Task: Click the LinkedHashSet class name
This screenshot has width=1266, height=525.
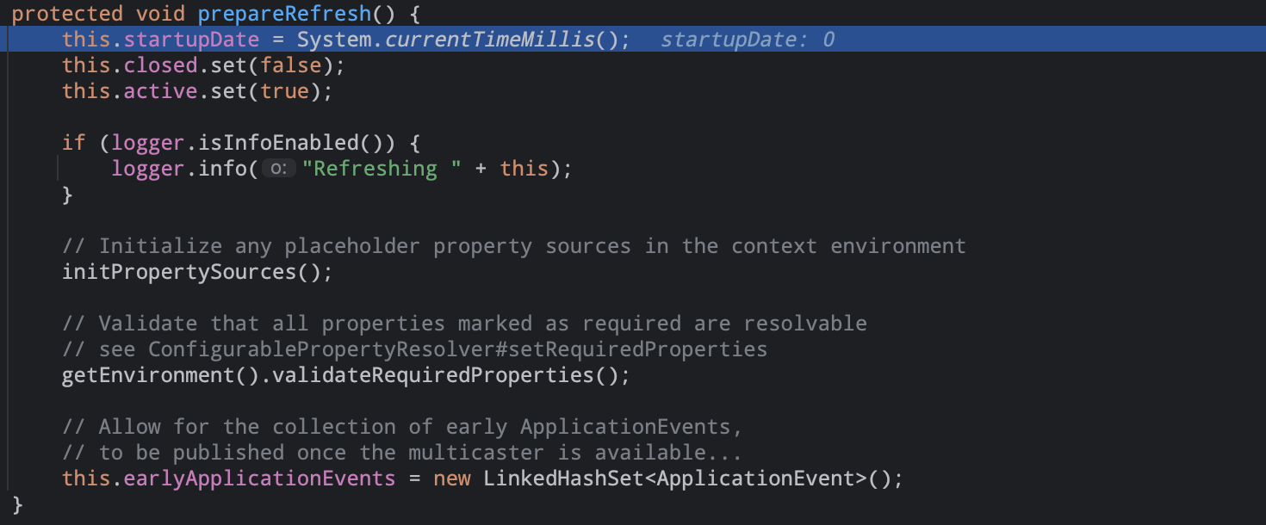Action: (563, 479)
